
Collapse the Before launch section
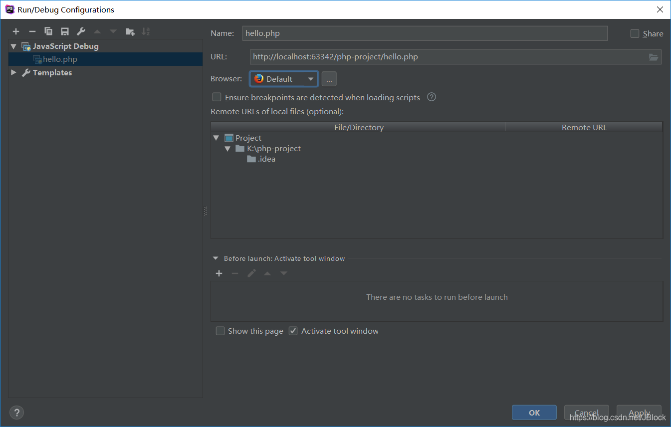click(x=216, y=258)
